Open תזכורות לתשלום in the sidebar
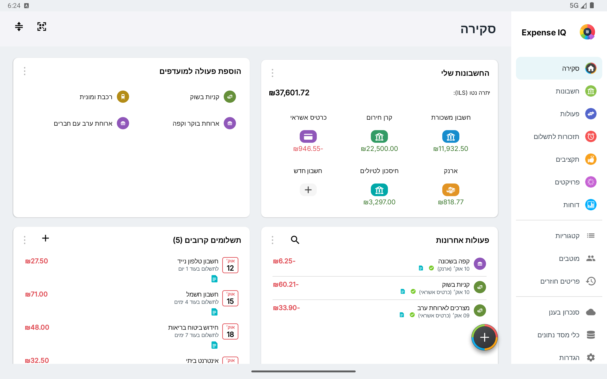This screenshot has height=379, width=607. click(x=559, y=136)
